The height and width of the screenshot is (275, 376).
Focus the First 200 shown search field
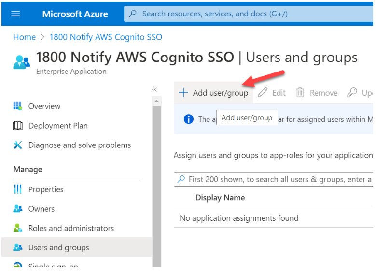coord(273,179)
